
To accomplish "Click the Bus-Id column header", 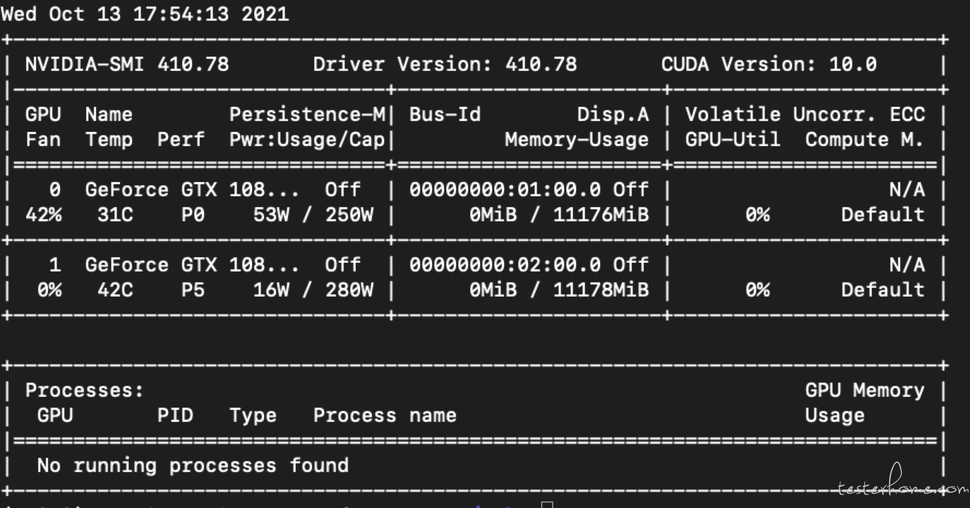I will click(x=445, y=114).
